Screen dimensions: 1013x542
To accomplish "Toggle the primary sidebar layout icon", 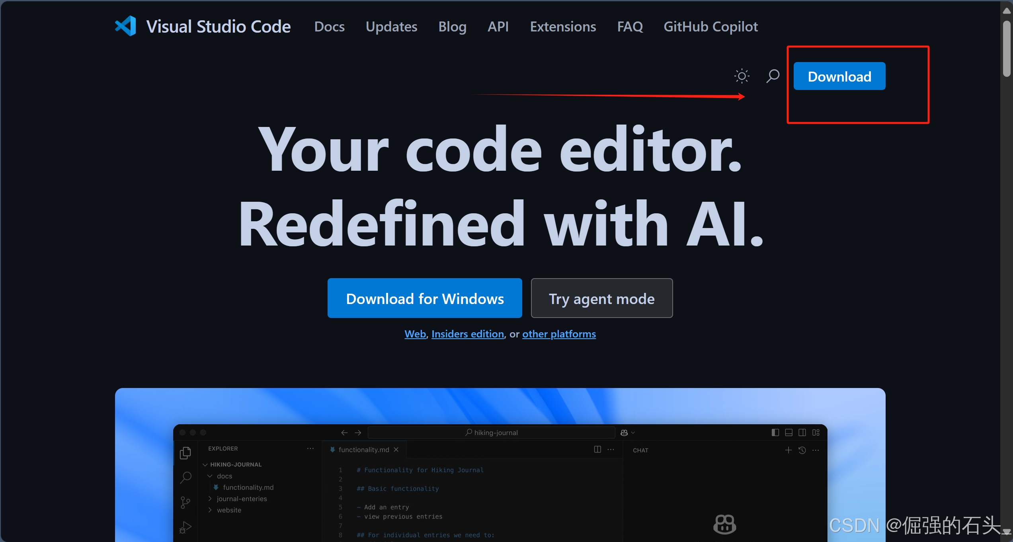I will tap(775, 433).
